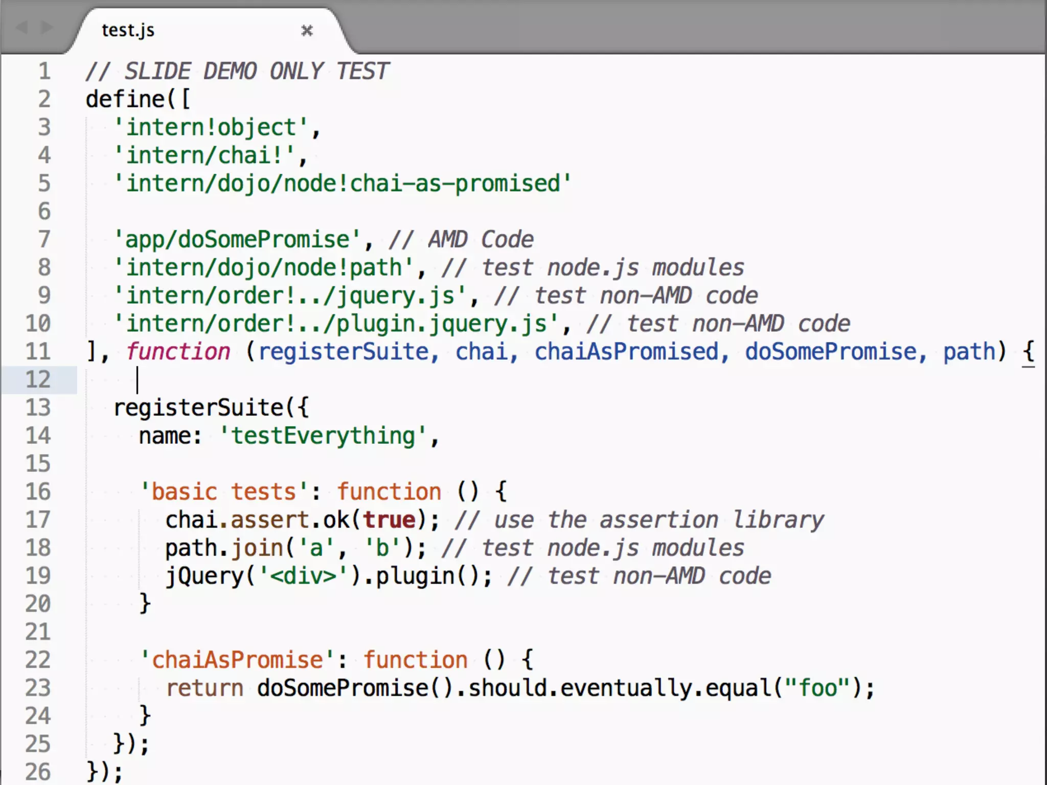Click line number 26 in gutter
Screen dimensions: 1047x785
click(x=38, y=772)
